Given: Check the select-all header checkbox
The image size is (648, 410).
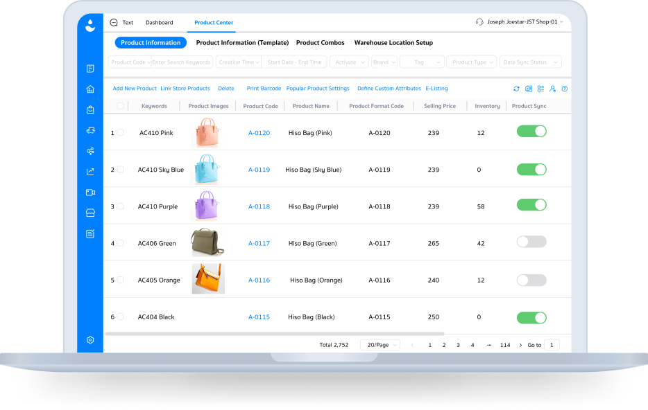Looking at the screenshot, I should click(120, 106).
